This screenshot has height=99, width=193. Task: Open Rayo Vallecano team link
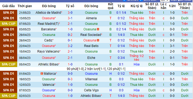[48, 51]
